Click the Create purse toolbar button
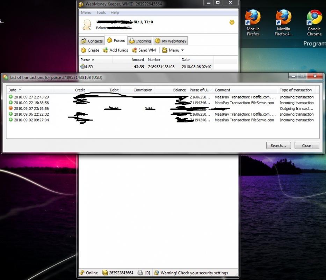This screenshot has height=280, width=326. coord(90,50)
